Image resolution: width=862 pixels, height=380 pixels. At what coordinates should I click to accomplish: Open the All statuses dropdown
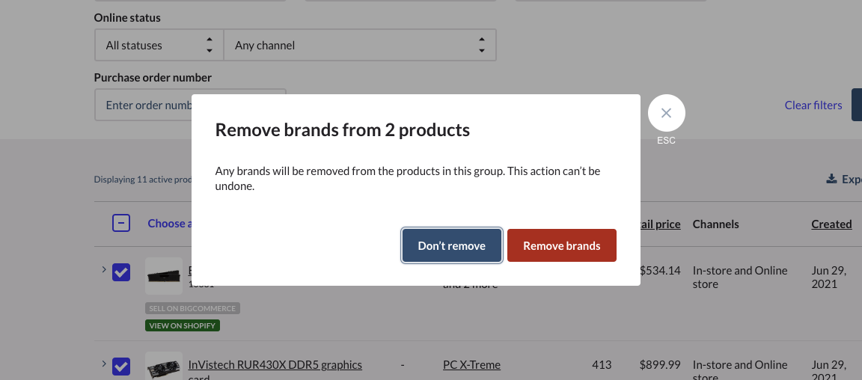click(x=159, y=46)
